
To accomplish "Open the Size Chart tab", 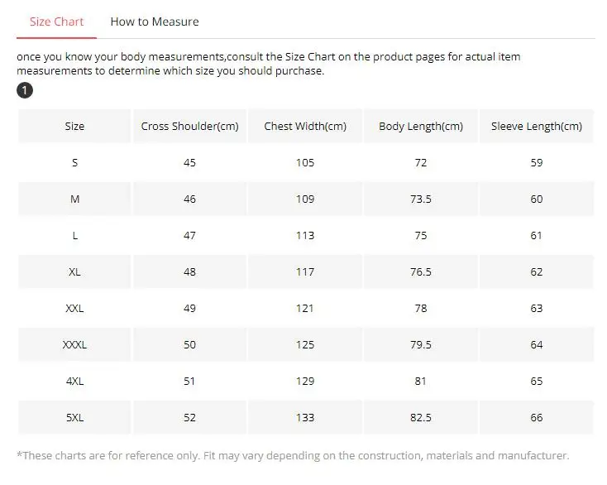I will click(56, 22).
